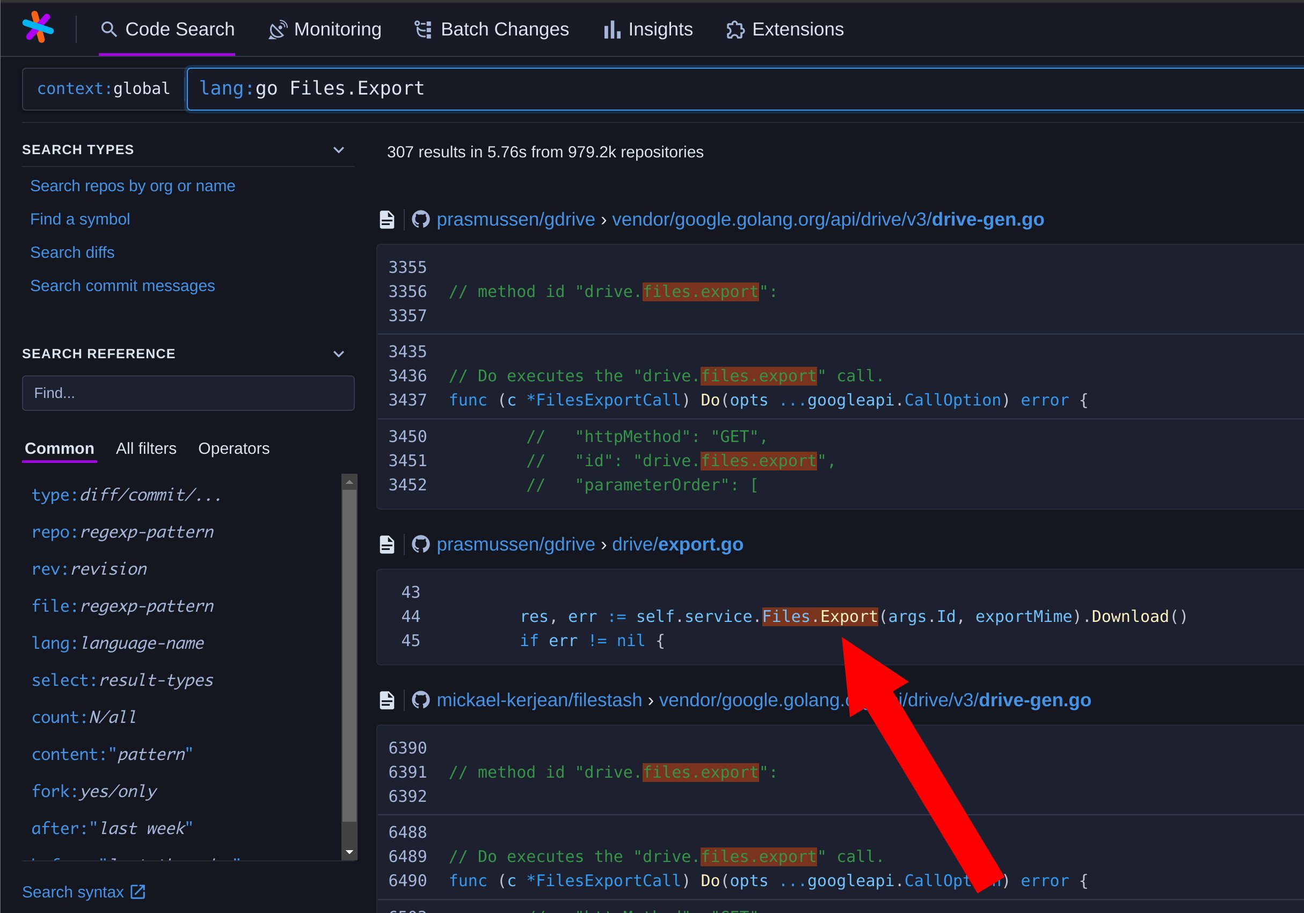Insert after:"last week" filter

coord(112,828)
